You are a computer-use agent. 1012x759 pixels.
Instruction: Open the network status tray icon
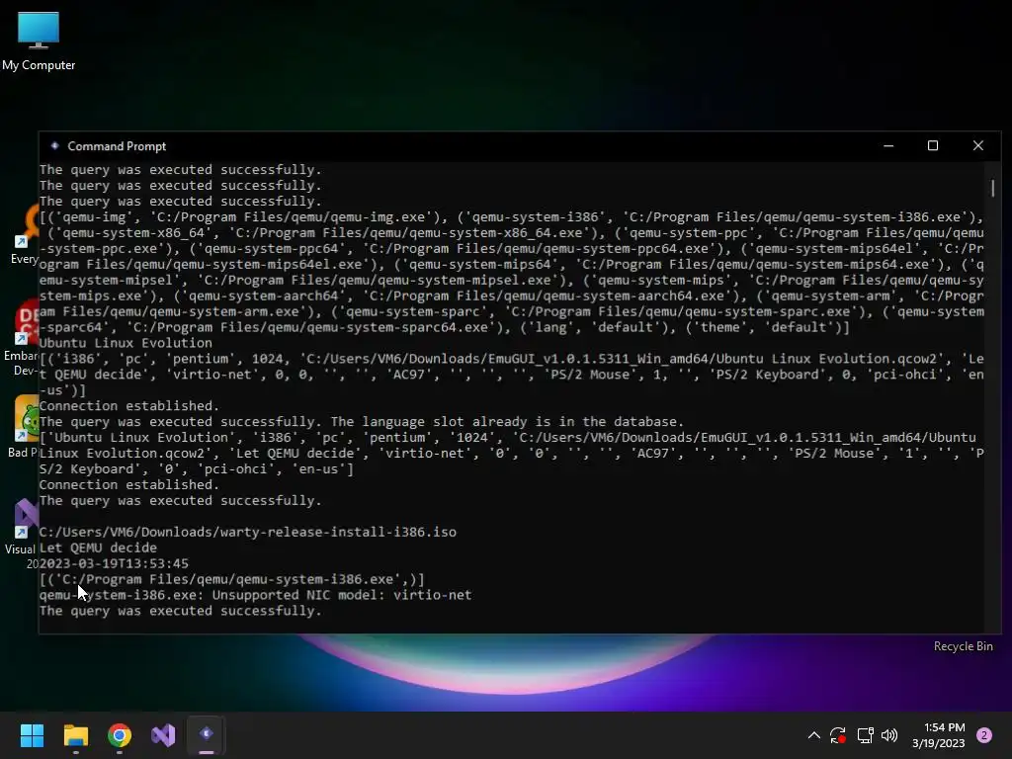pos(865,735)
